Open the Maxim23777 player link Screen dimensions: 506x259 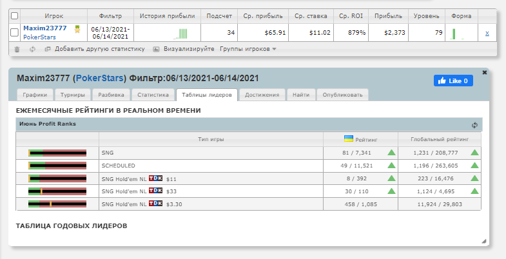[x=45, y=28]
